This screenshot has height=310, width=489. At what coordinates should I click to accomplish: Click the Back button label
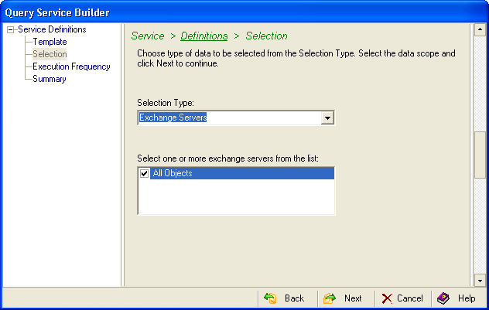click(x=294, y=298)
